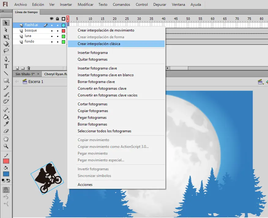Select the Rectangle tool
Screen dimensions: 268x218
6,80
